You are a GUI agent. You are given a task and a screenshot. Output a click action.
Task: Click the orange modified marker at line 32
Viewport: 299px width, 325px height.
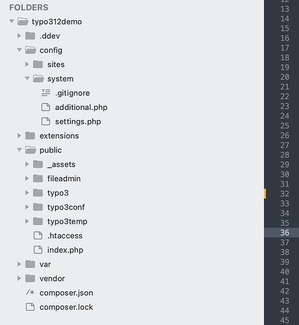click(x=265, y=194)
